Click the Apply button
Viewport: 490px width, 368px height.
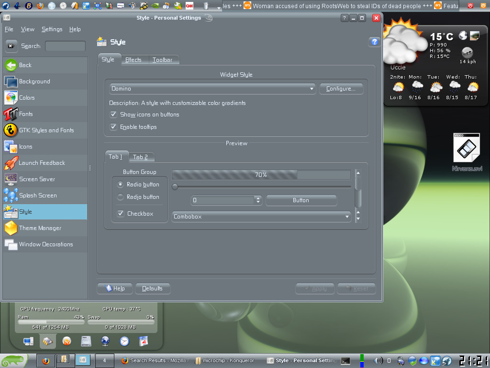tap(315, 288)
